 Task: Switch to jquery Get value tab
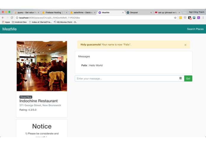(26, 13)
